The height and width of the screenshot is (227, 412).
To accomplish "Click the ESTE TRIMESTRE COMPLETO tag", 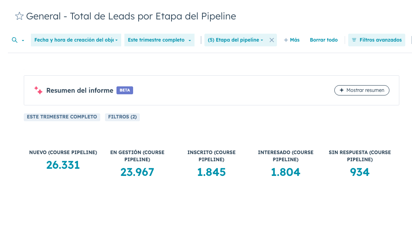I will [62, 117].
